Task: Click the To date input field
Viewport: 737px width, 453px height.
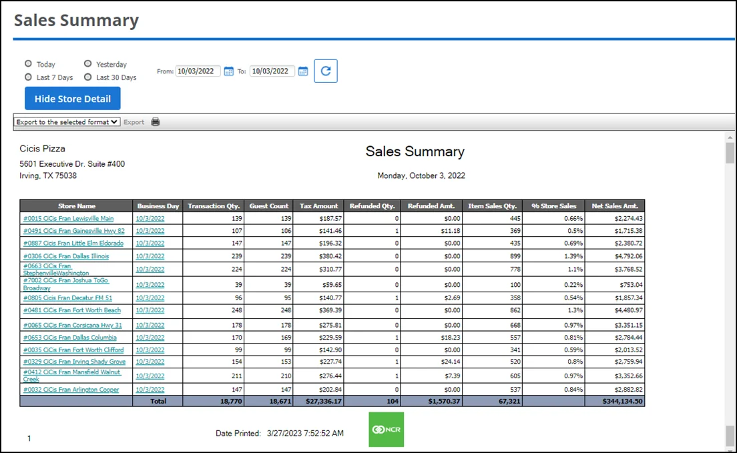Action: (x=272, y=71)
